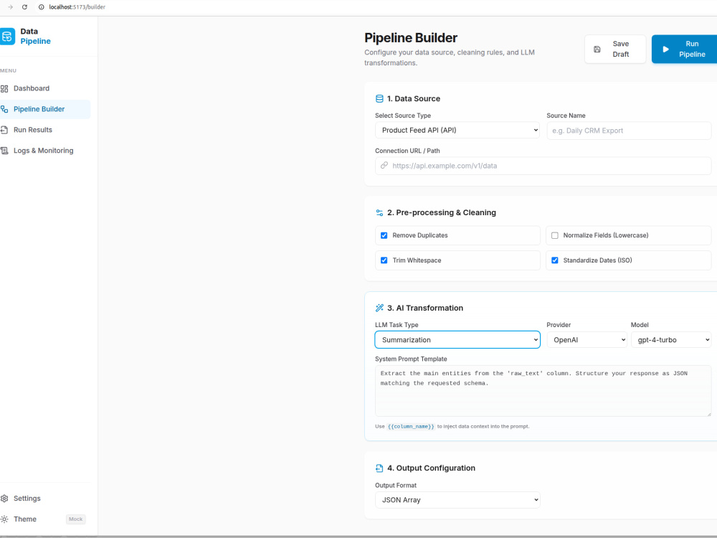Click the Run Results icon in sidebar
This screenshot has height=538, width=717.
click(x=4, y=130)
